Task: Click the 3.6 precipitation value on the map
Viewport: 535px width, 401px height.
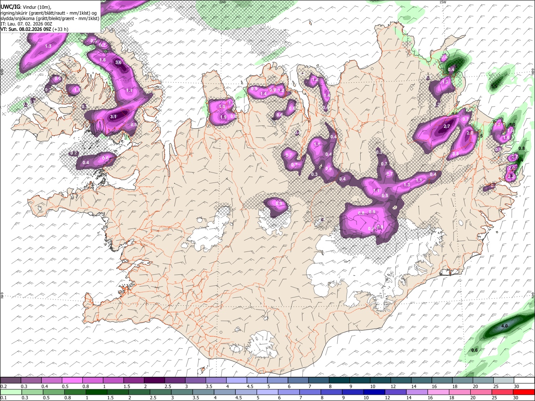Action: coord(118,63)
